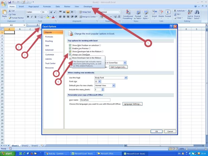The image size is (208, 156).
Task: Click the User name input field
Action: [x=95, y=100]
